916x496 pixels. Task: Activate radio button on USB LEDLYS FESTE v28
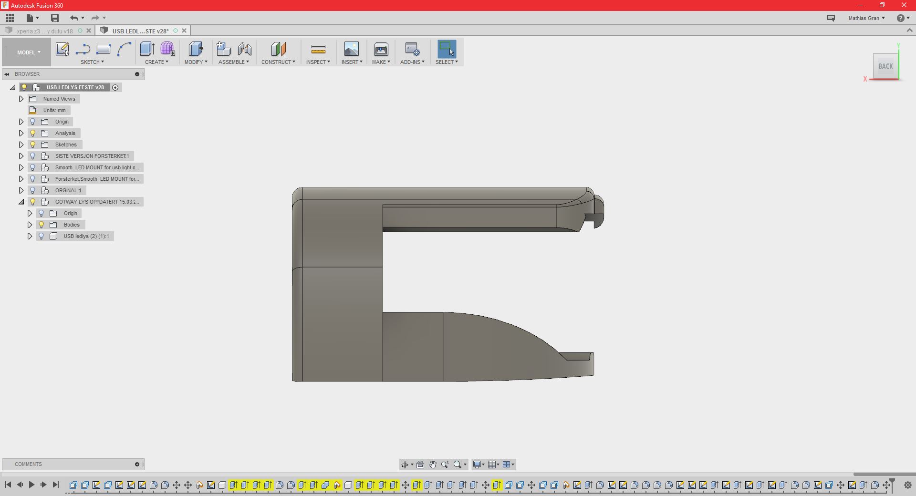[x=115, y=87]
